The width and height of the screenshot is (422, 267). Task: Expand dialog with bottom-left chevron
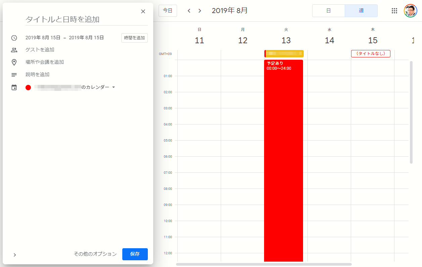pos(15,255)
